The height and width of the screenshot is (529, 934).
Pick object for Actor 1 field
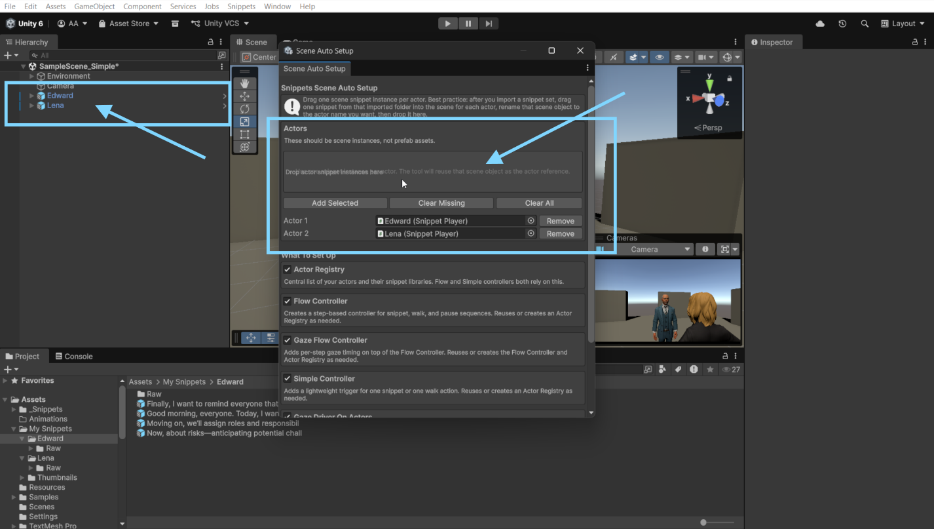(x=531, y=221)
